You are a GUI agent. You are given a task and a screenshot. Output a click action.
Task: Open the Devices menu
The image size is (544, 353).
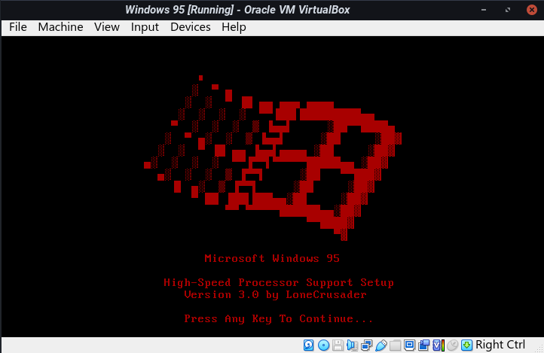click(191, 27)
